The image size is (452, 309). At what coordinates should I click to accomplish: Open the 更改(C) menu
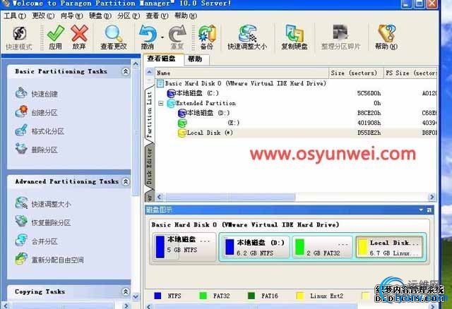pyautogui.click(x=43, y=16)
